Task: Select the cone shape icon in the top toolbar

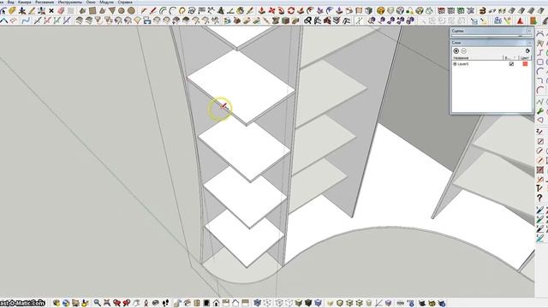Action: coord(102,11)
